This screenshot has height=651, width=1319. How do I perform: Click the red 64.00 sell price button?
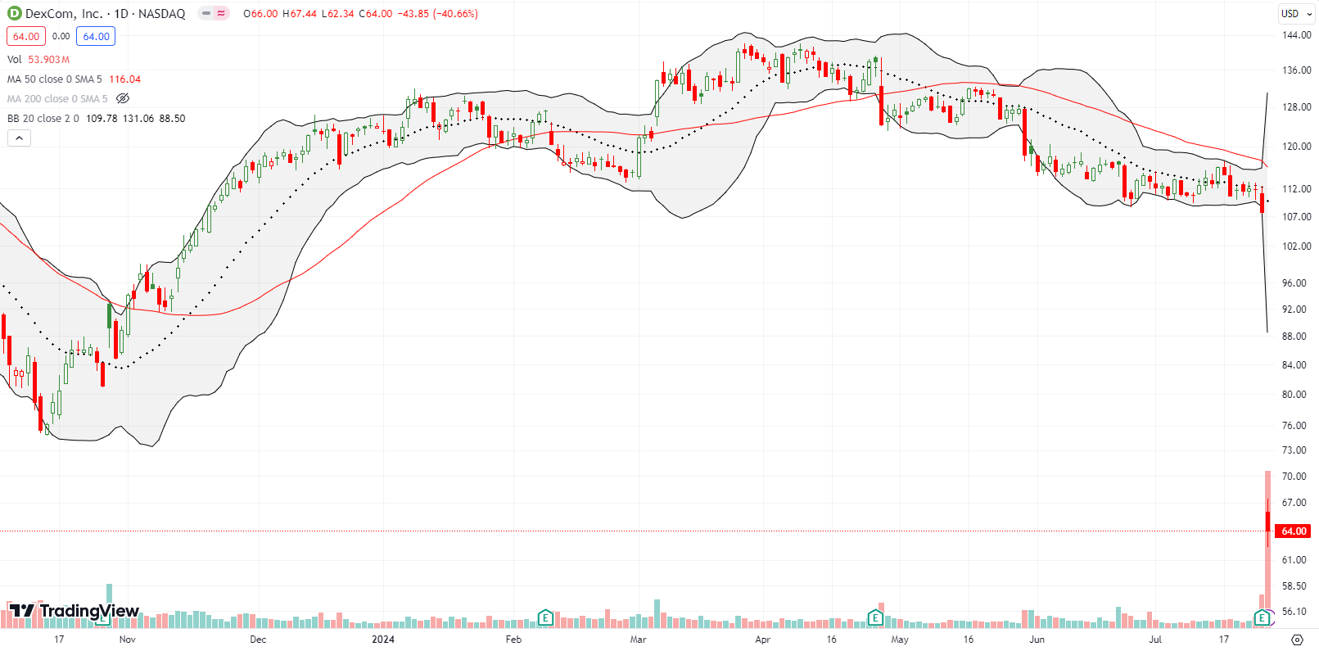26,36
